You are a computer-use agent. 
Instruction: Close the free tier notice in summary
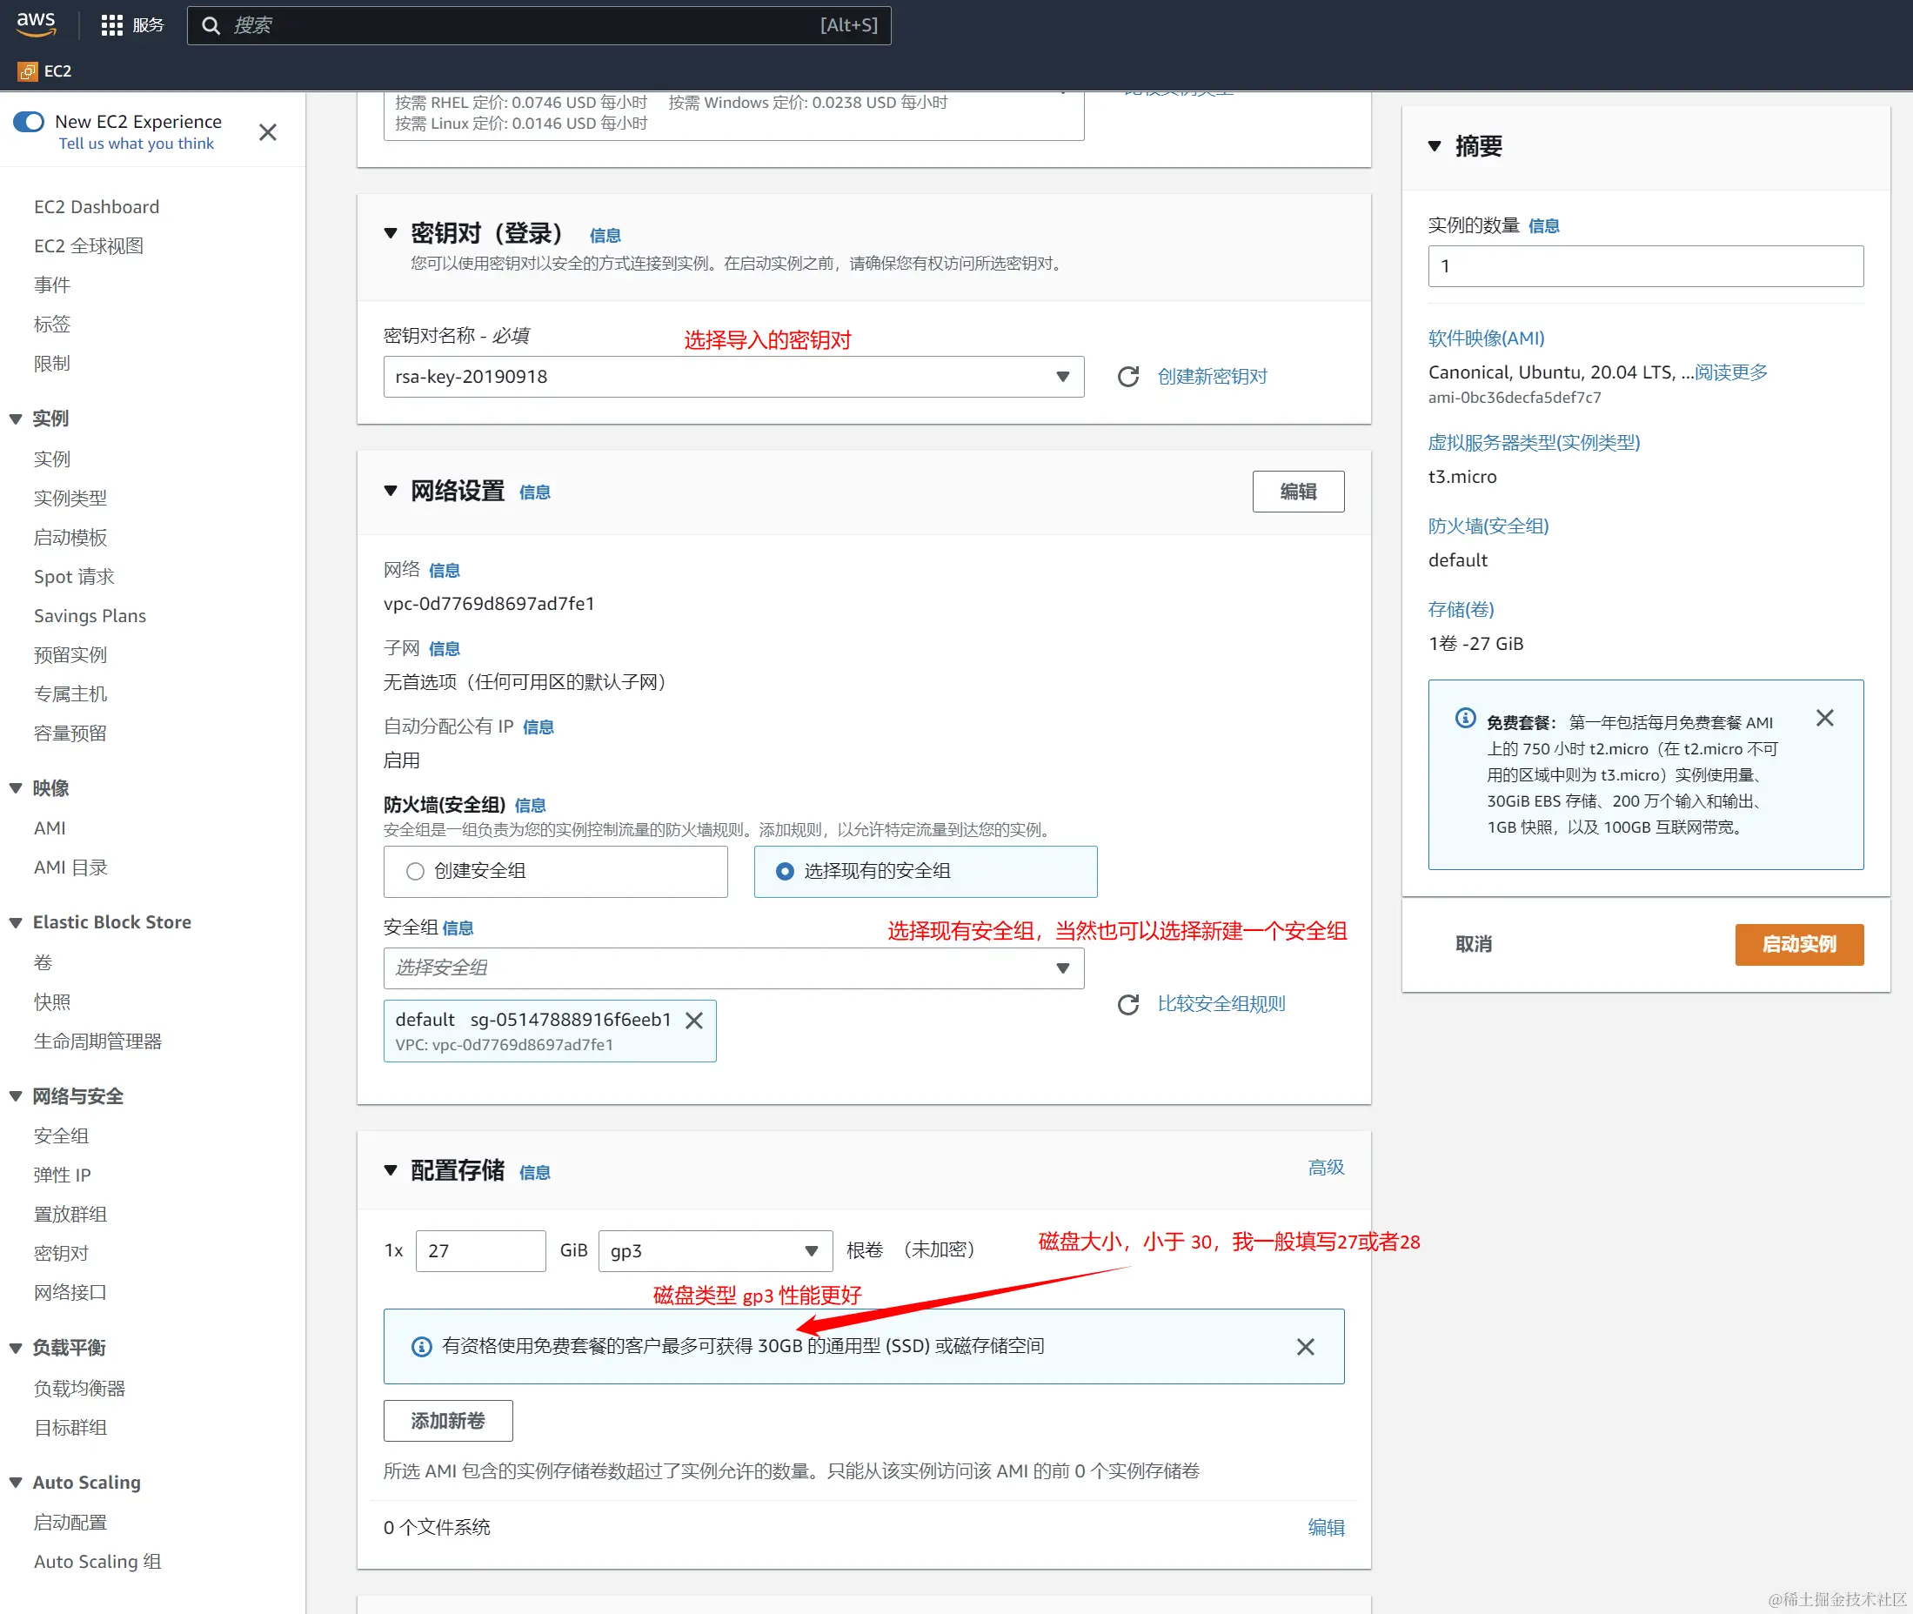pos(1824,718)
